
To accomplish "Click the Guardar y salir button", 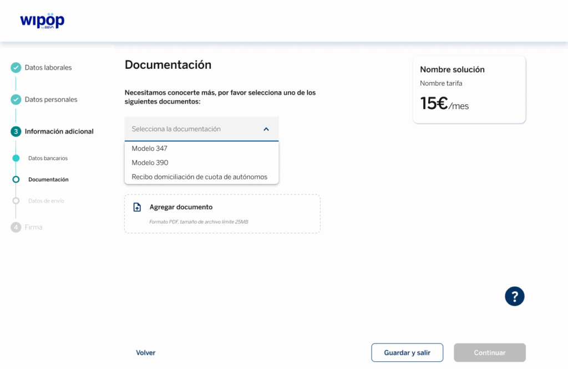I will click(x=407, y=353).
